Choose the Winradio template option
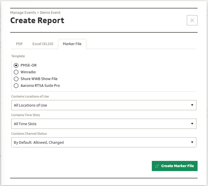 pyautogui.click(x=16, y=72)
